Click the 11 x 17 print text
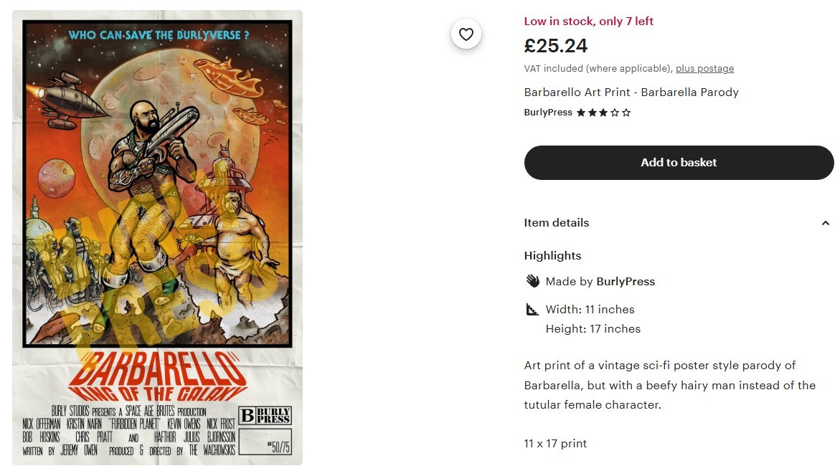The image size is (840, 471). point(555,444)
